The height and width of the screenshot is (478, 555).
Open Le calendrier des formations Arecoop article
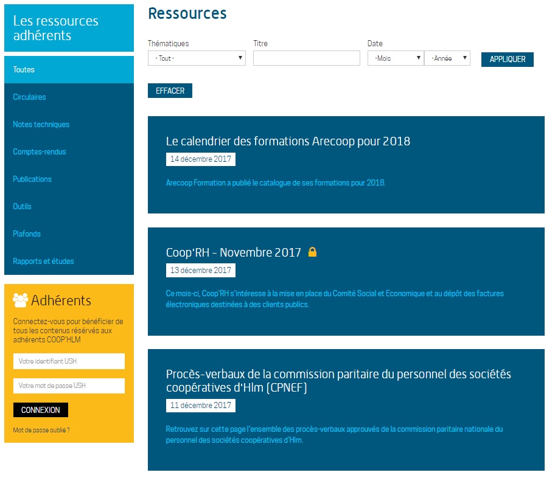tap(288, 141)
